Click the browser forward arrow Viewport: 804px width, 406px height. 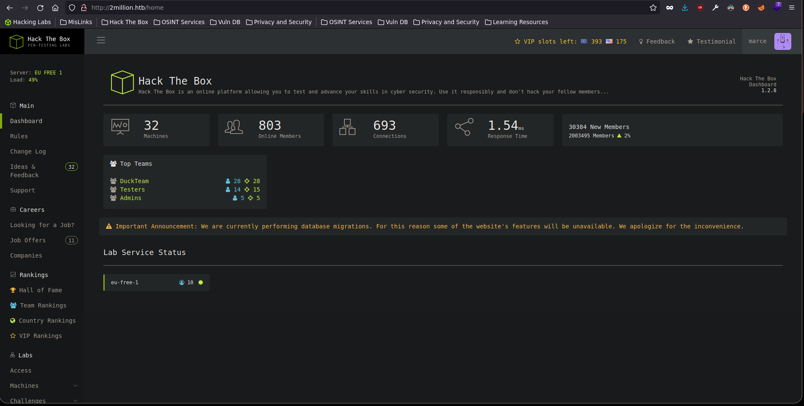pyautogui.click(x=25, y=8)
